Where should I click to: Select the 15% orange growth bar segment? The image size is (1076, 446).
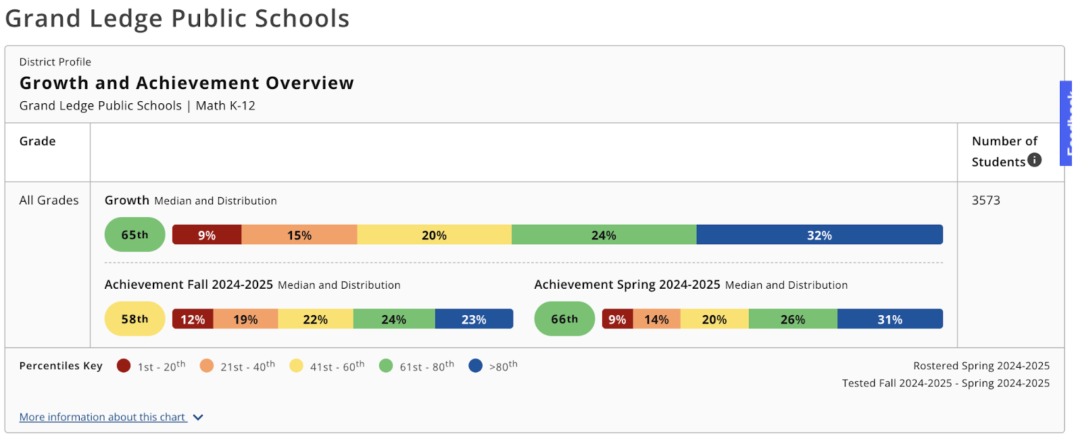coord(299,235)
